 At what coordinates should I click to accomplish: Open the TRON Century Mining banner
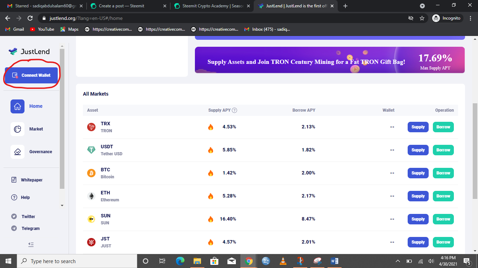pos(330,60)
